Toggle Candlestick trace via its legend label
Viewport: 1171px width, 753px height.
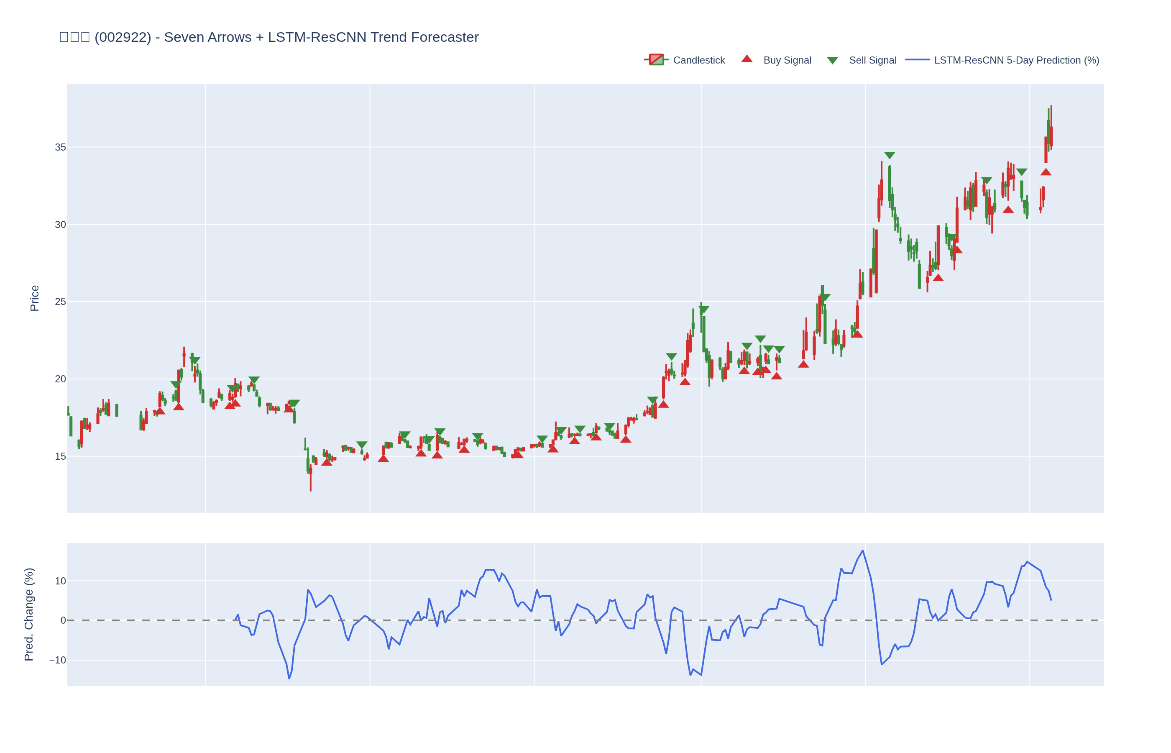coord(698,60)
